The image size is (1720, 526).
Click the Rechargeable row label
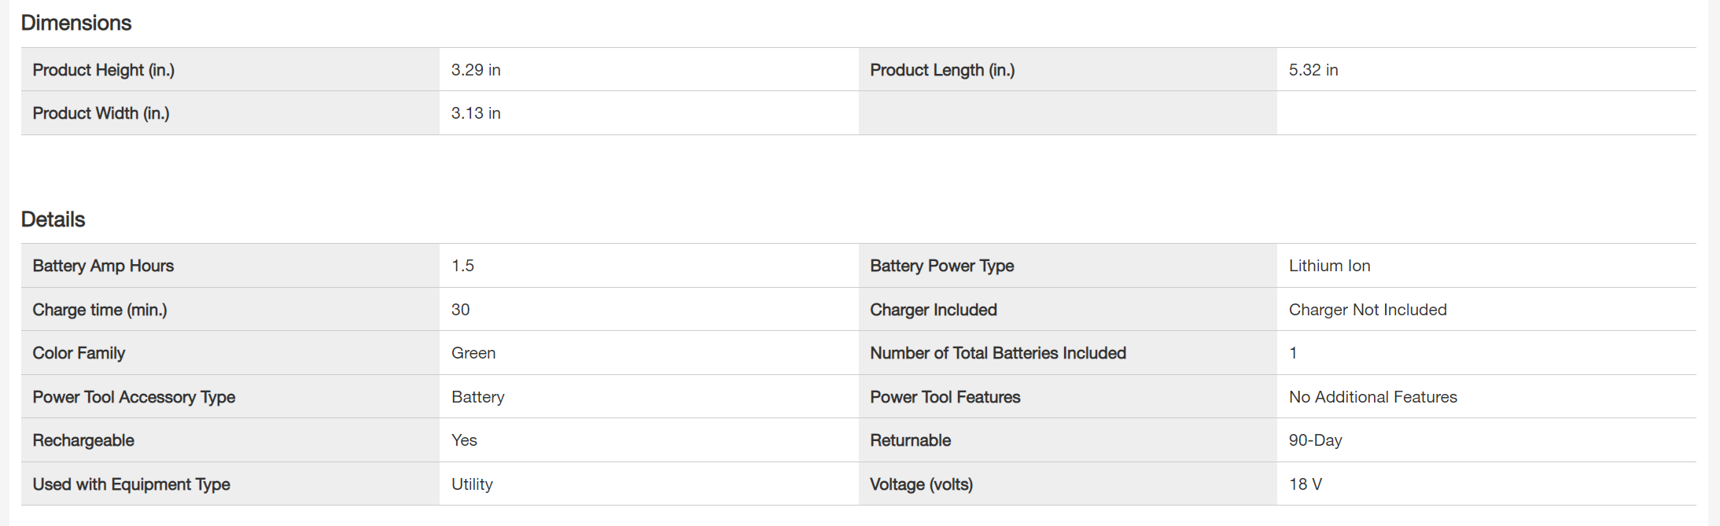point(83,440)
